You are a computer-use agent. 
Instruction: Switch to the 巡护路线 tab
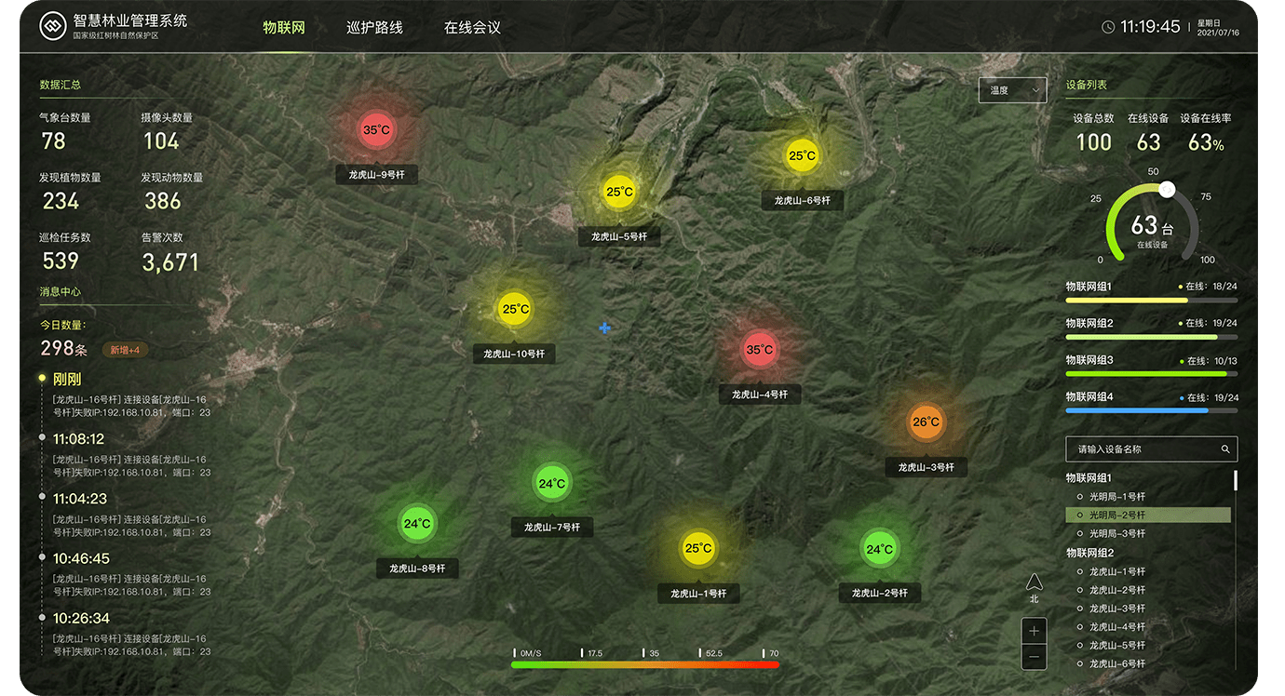pos(375,27)
